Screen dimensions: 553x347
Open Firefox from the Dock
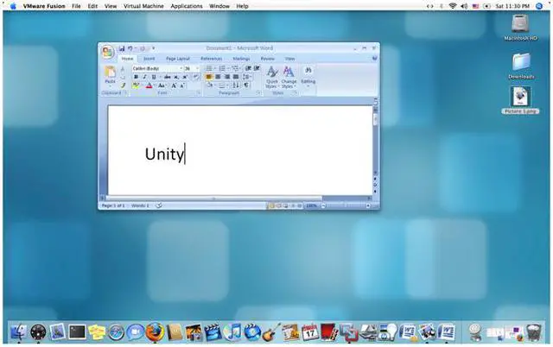point(155,331)
